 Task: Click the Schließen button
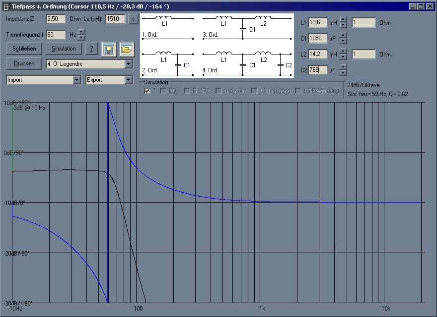pos(24,49)
